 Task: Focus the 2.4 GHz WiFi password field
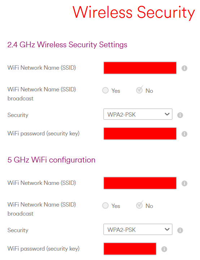(140, 134)
